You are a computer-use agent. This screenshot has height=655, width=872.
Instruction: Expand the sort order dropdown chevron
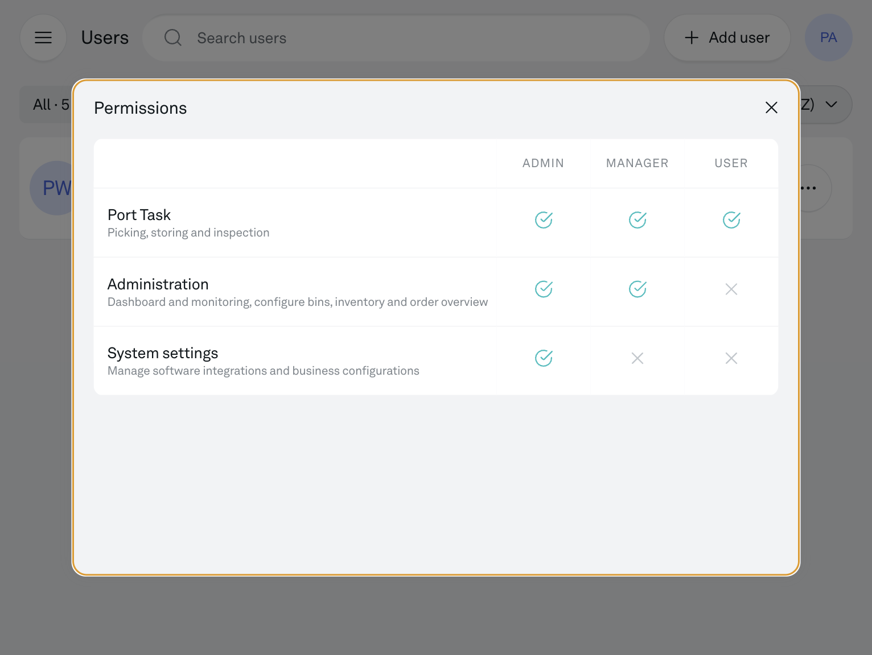(x=832, y=105)
